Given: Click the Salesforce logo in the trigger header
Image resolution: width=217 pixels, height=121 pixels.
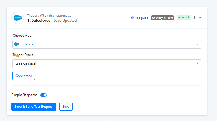Looking at the screenshot, I should pyautogui.click(x=18, y=18).
